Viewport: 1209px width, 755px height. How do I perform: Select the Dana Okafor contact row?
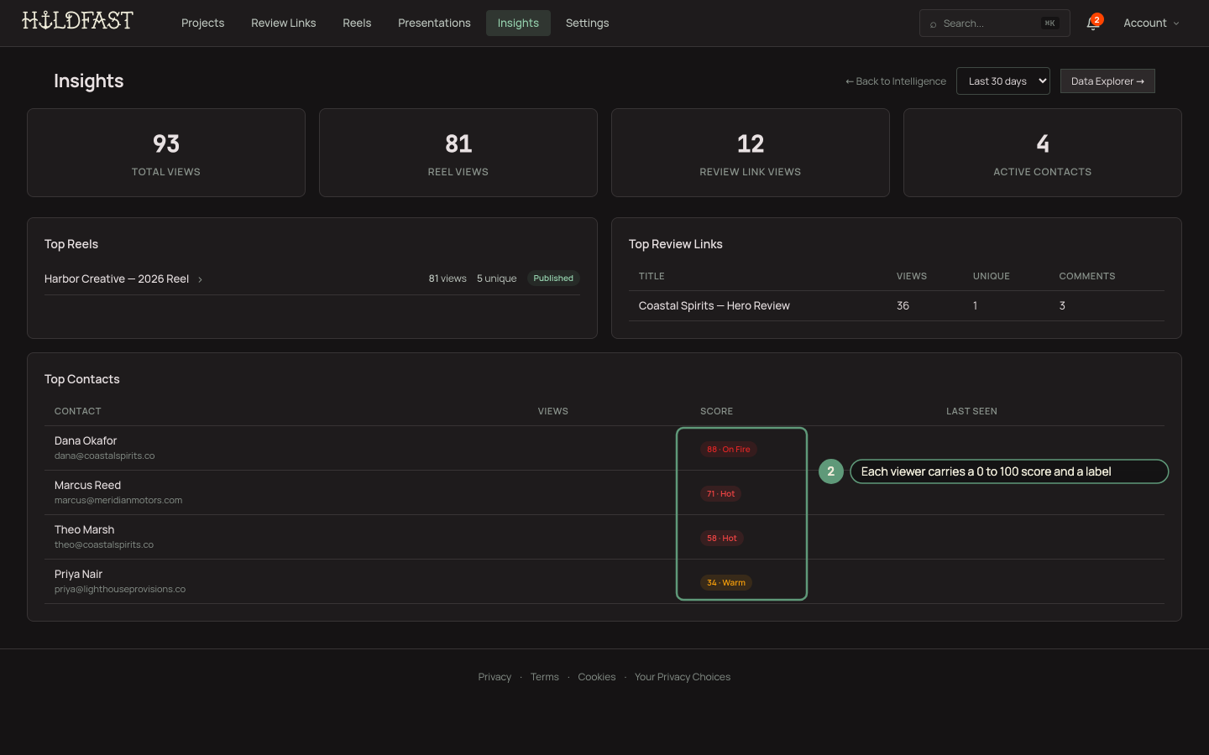pyautogui.click(x=604, y=448)
